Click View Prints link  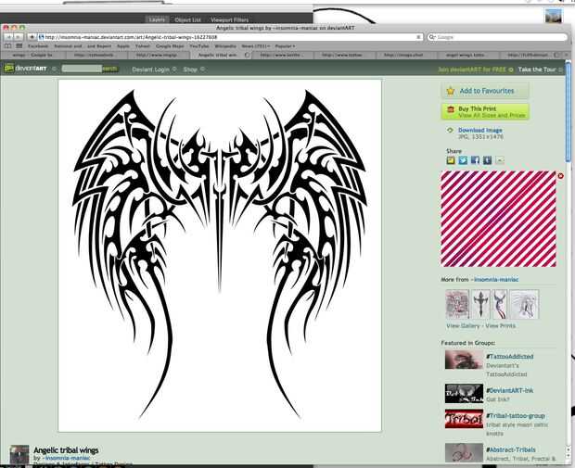point(500,326)
